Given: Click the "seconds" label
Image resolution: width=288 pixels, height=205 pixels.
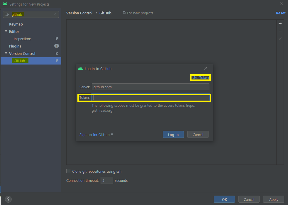Looking at the screenshot, I should click(121, 181).
